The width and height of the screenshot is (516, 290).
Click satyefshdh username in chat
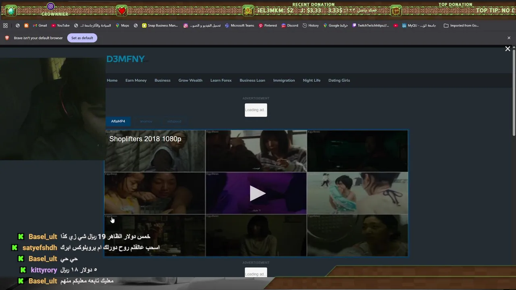(x=40, y=248)
